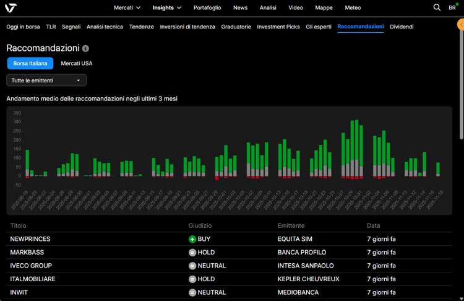Click the HOLD icon in MARKBASS row
Viewport: 464px width, 301px height.
tap(192, 252)
